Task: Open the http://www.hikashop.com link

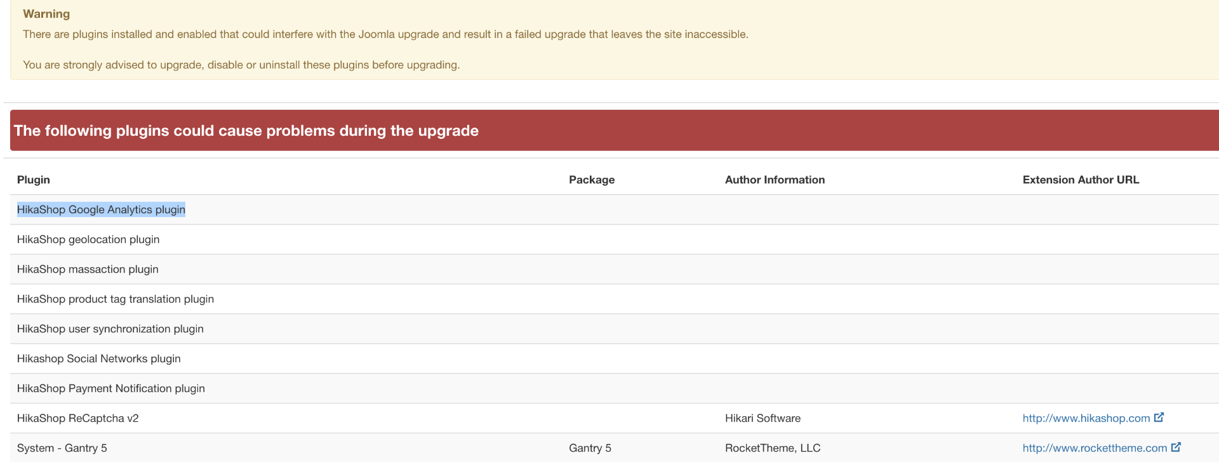Action: (1086, 419)
